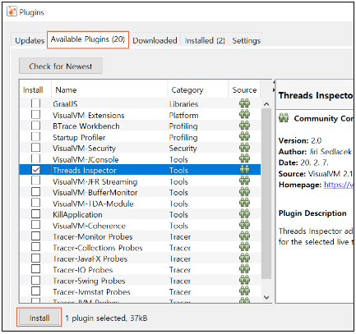The image size is (356, 334).
Task: Check the VisualVM-JConsole checkbox
Action: tap(35, 158)
